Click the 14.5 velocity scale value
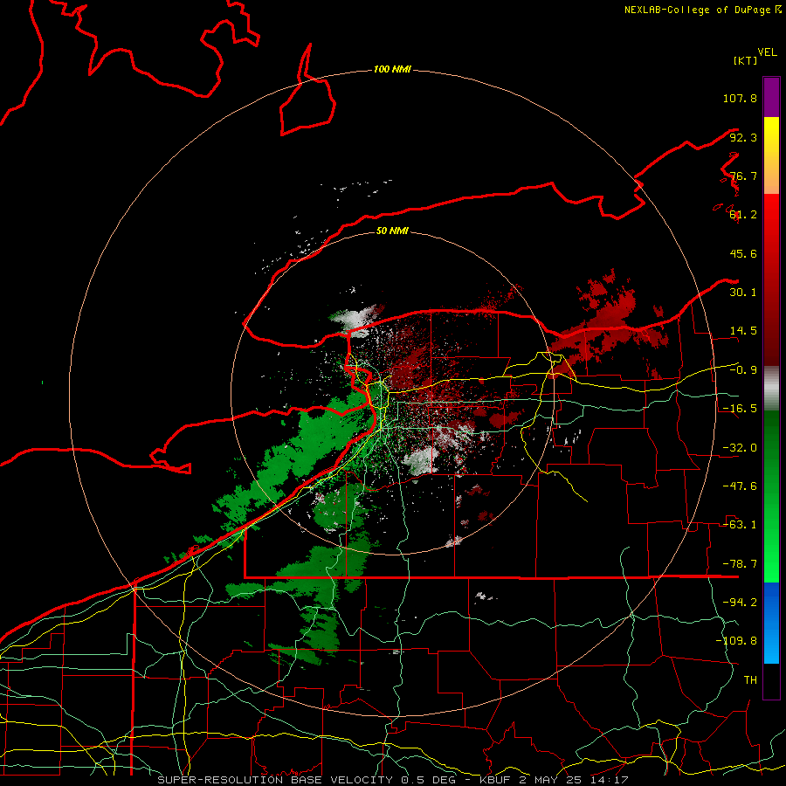This screenshot has width=786, height=786. [743, 331]
